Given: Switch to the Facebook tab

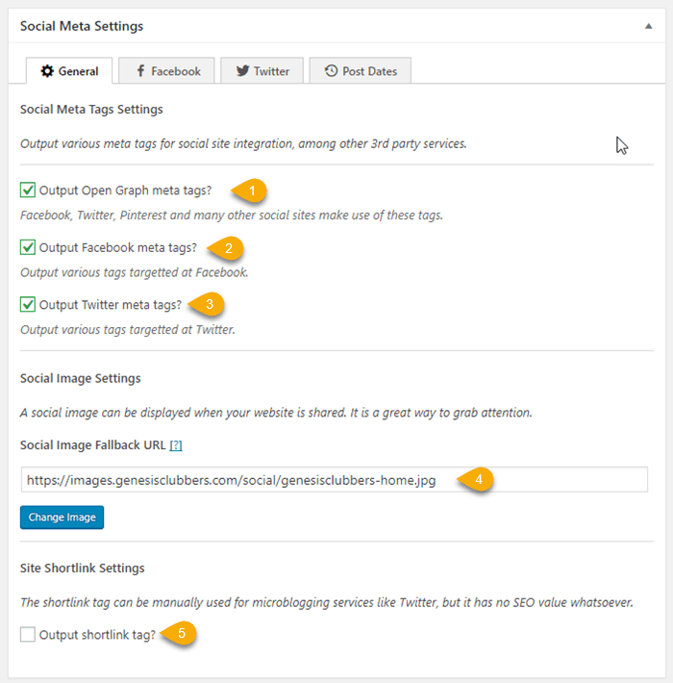Looking at the screenshot, I should click(x=167, y=71).
